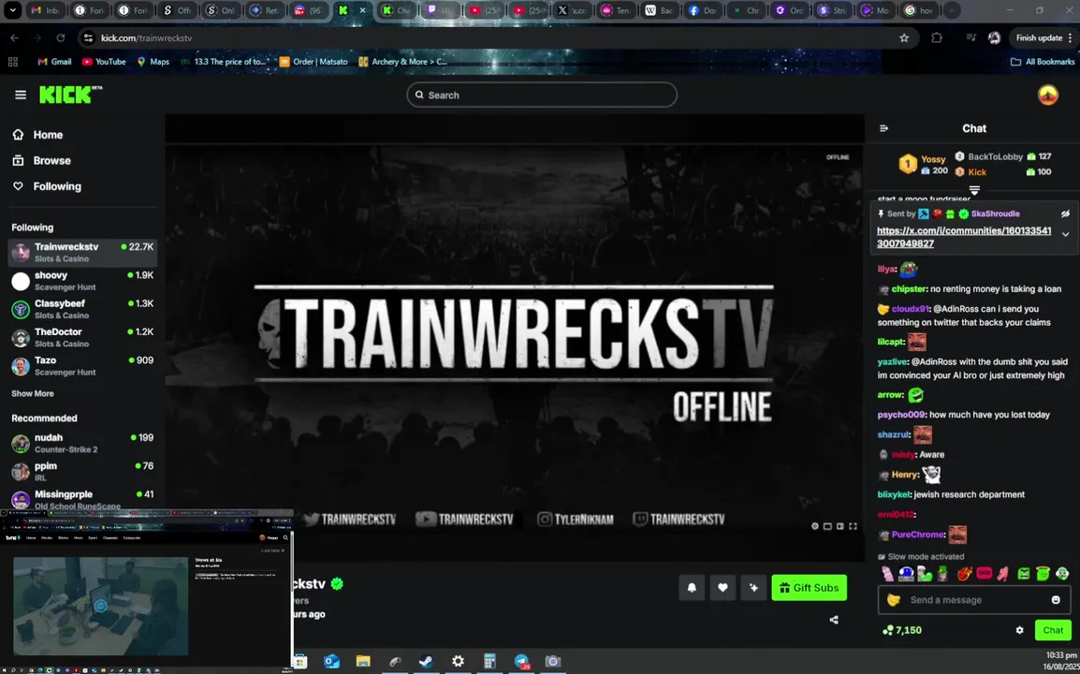Viewport: 1080px width, 674px height.
Task: Hide the pinned message with the eye-slash icon
Action: click(x=1065, y=213)
